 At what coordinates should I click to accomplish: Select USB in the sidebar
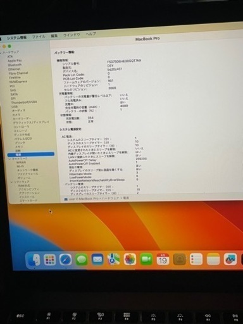point(15,107)
